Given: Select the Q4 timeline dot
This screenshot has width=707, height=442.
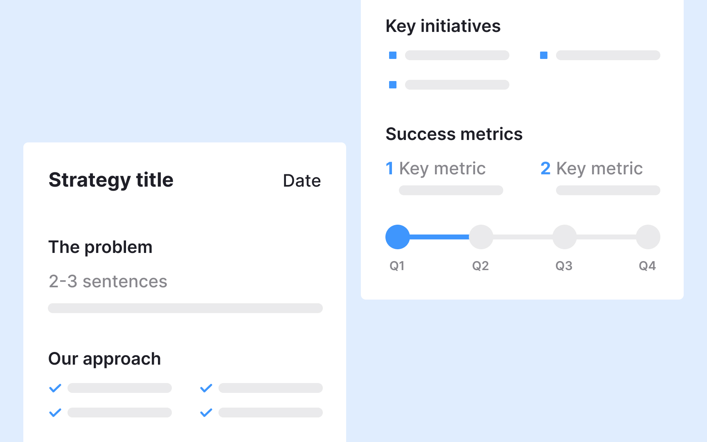Looking at the screenshot, I should click(x=648, y=237).
